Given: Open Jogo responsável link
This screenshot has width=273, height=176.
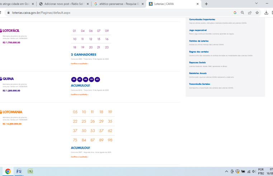Looking at the screenshot, I should (198, 30).
